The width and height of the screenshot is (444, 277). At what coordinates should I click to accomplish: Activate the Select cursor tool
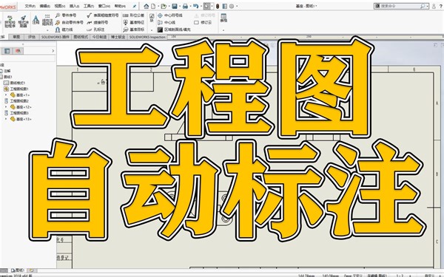[206, 6]
